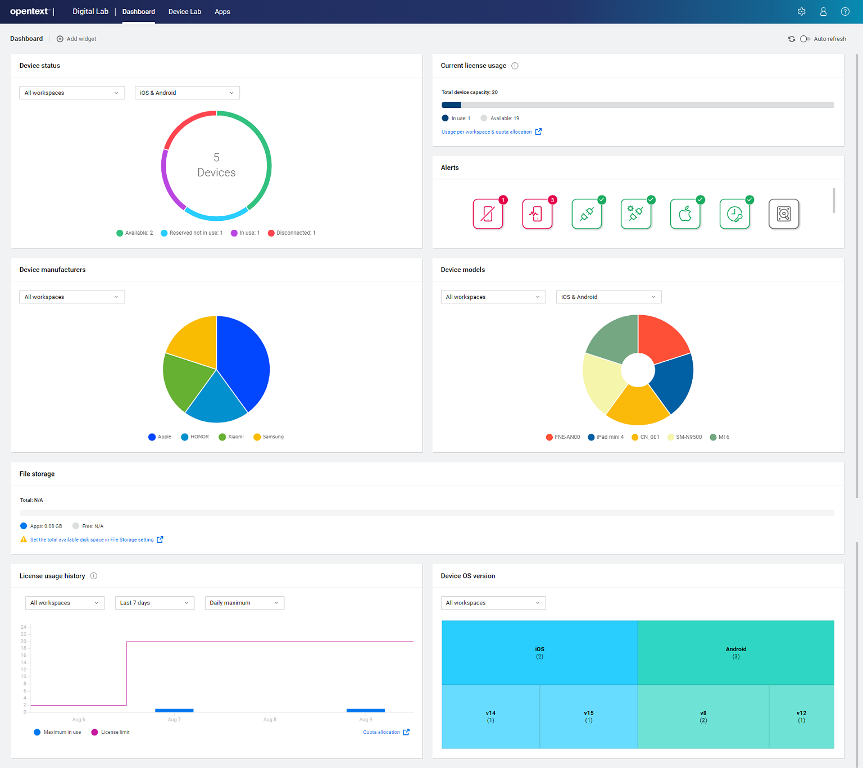Image resolution: width=863 pixels, height=768 pixels.
Task: Click the refresh dashboard icon
Action: point(792,39)
